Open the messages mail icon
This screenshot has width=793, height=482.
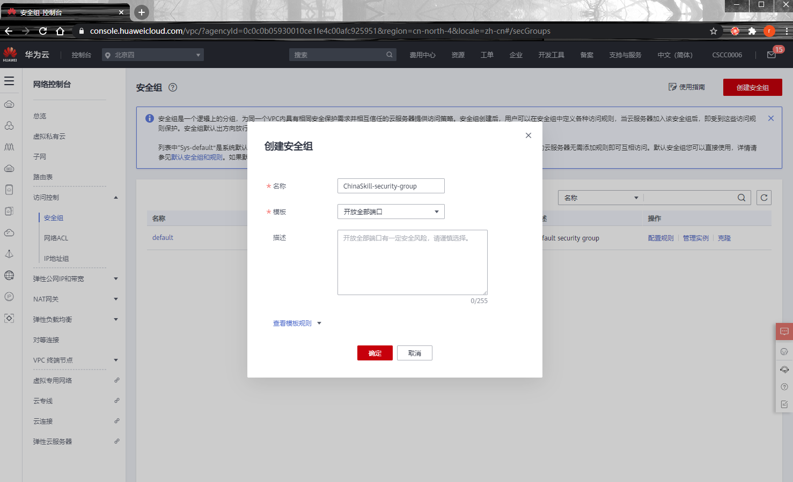[x=772, y=55]
